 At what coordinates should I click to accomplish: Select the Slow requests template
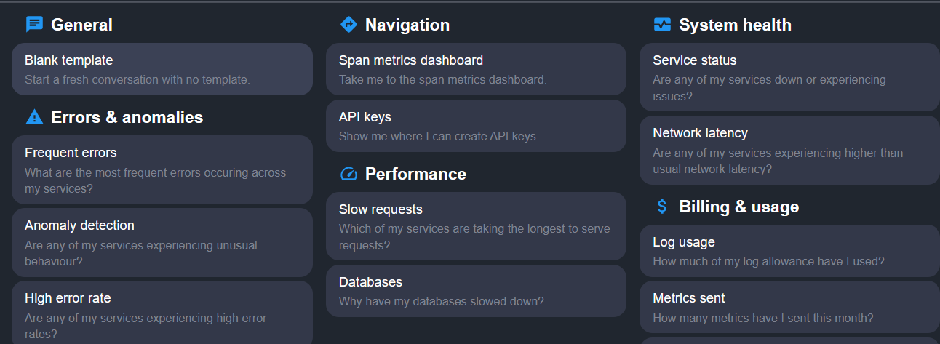[476, 226]
